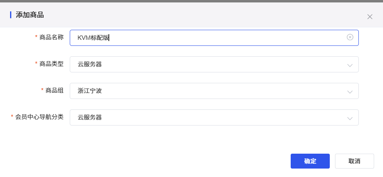
Task: Expand the 商品组 dropdown
Action: pos(214,91)
